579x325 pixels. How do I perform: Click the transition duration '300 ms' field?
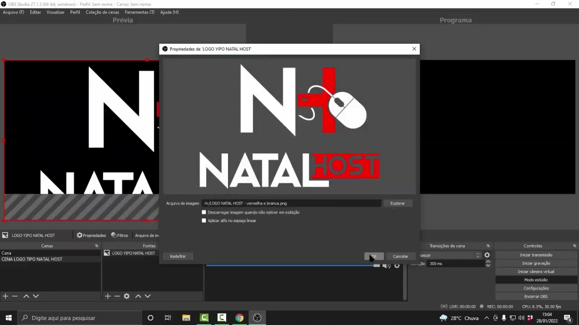coord(456,264)
